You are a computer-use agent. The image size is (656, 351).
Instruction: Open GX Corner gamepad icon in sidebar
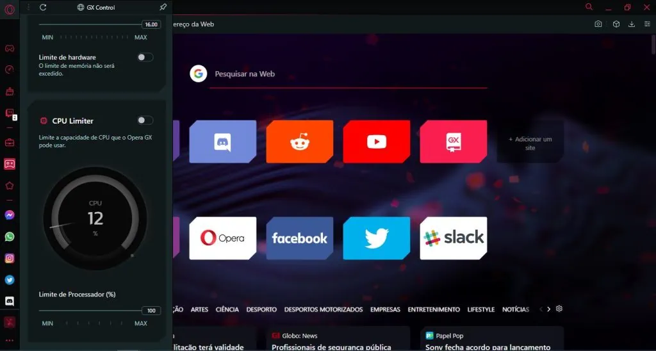(x=10, y=49)
